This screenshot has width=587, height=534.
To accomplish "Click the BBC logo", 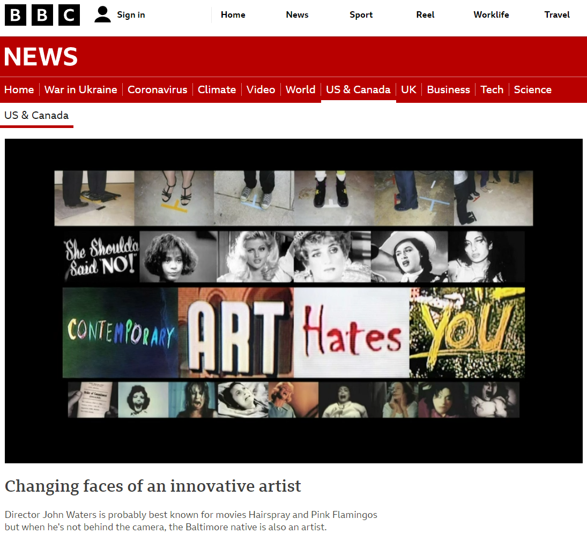I will pos(42,15).
